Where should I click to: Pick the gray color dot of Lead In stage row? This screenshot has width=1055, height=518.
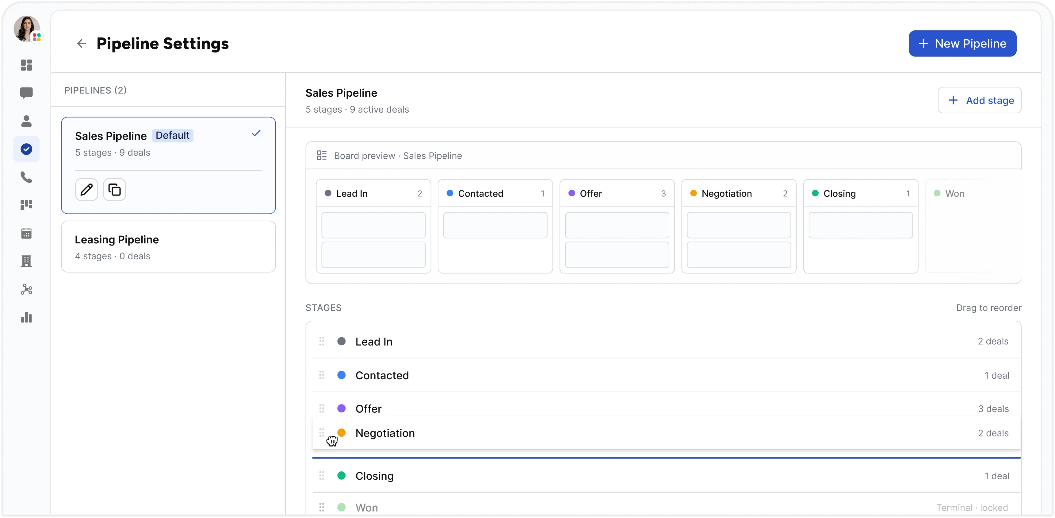pos(341,341)
